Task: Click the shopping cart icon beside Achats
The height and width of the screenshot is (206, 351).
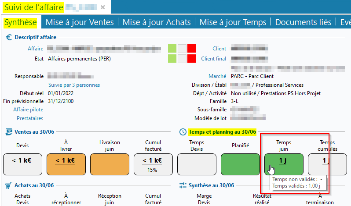Action: [x=8, y=185]
